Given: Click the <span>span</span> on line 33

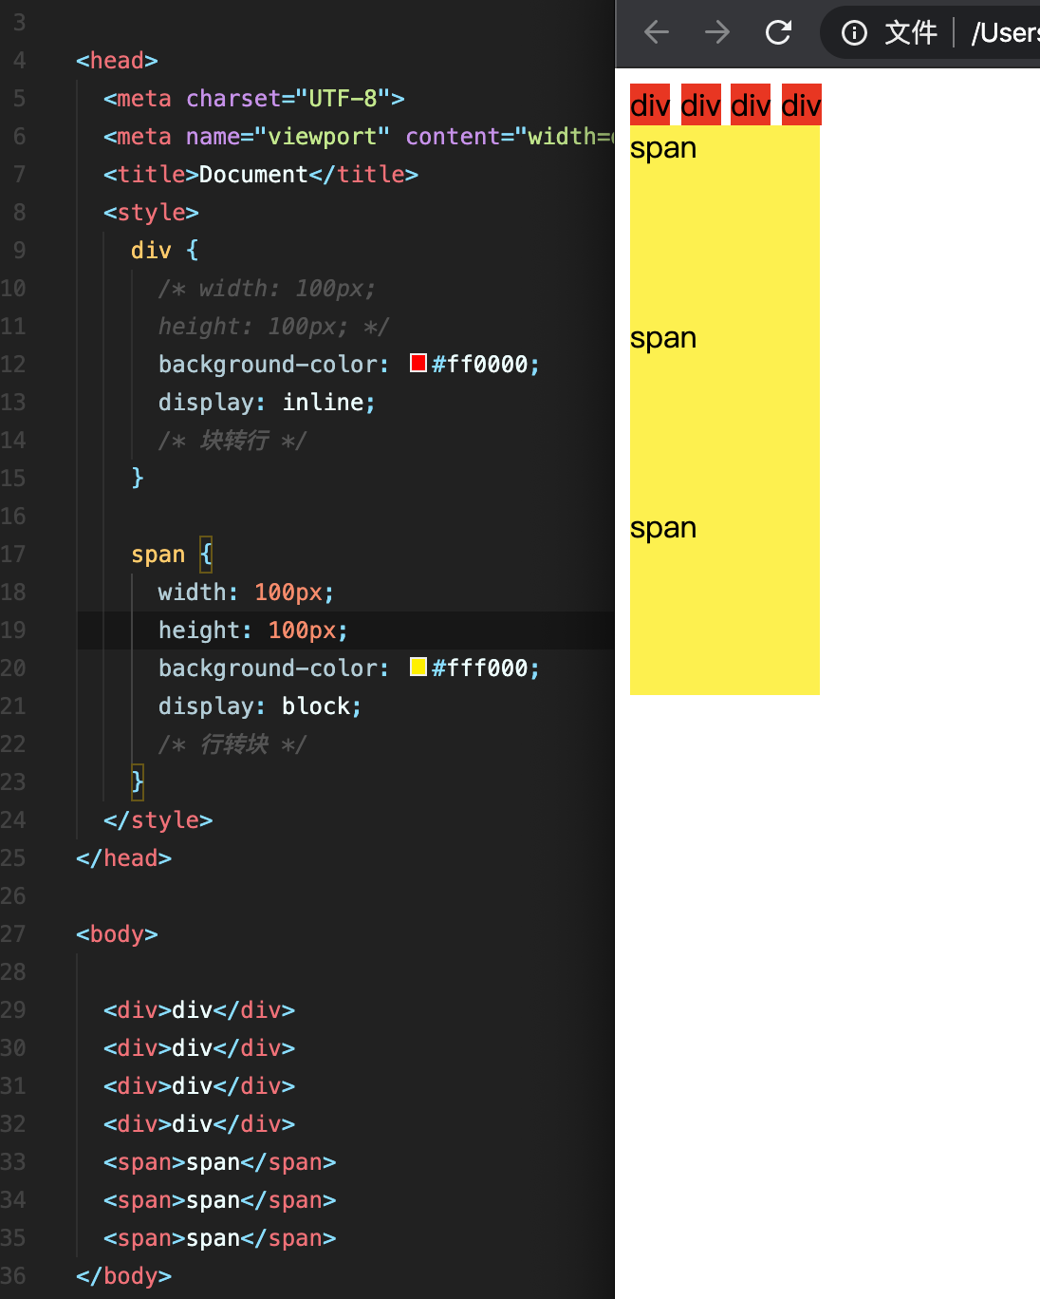Looking at the screenshot, I should click(x=220, y=1161).
